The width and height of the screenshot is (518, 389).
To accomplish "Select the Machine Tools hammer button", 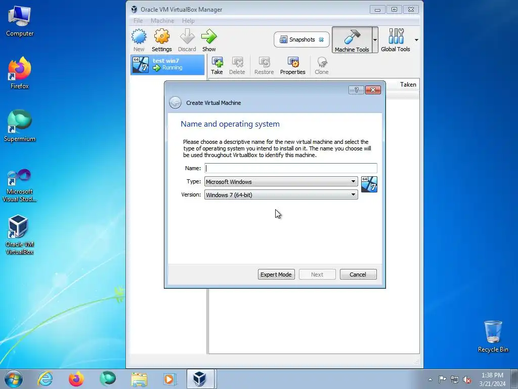I will (x=352, y=40).
